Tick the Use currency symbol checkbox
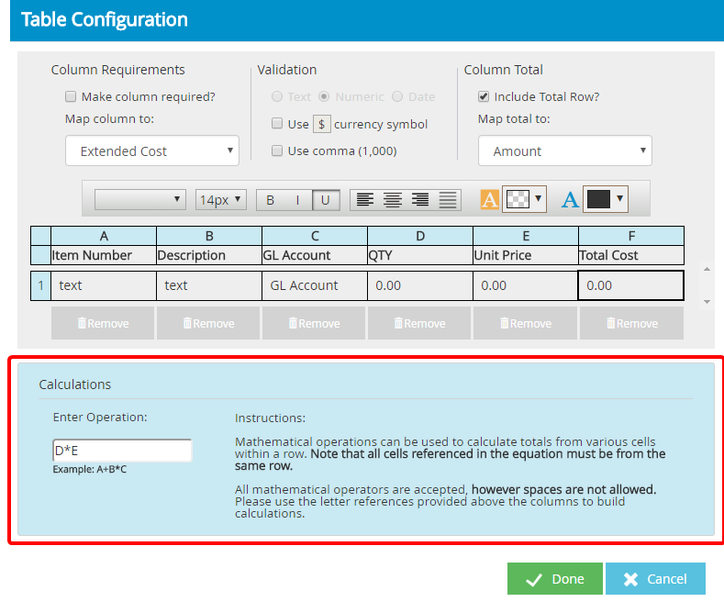 [277, 124]
